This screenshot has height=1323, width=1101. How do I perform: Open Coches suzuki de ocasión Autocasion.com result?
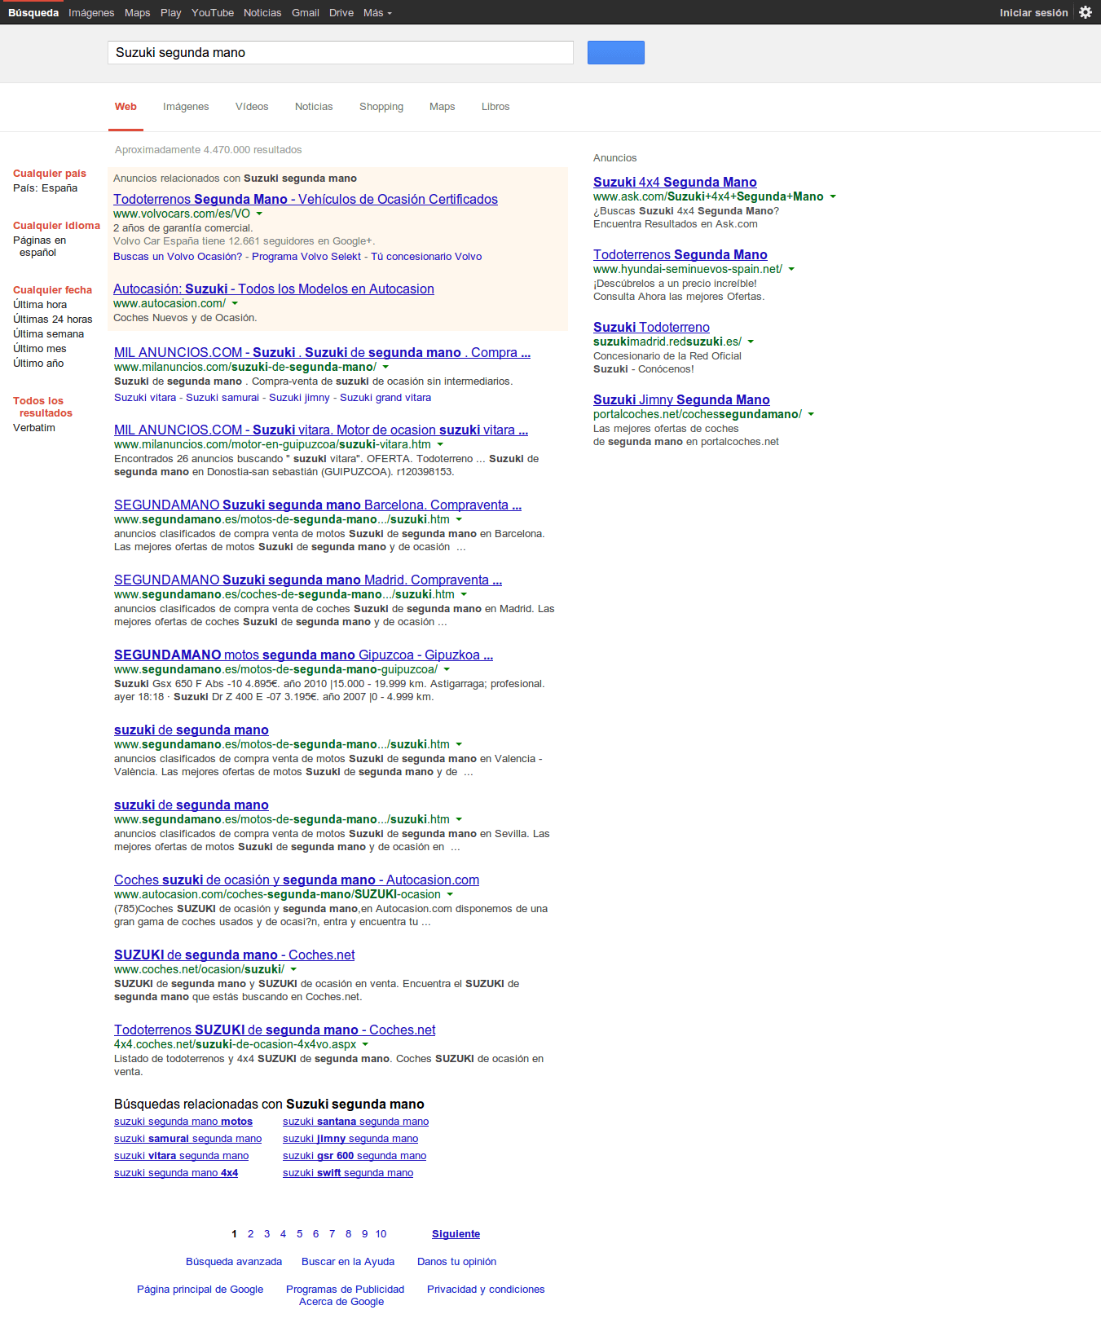coord(297,880)
